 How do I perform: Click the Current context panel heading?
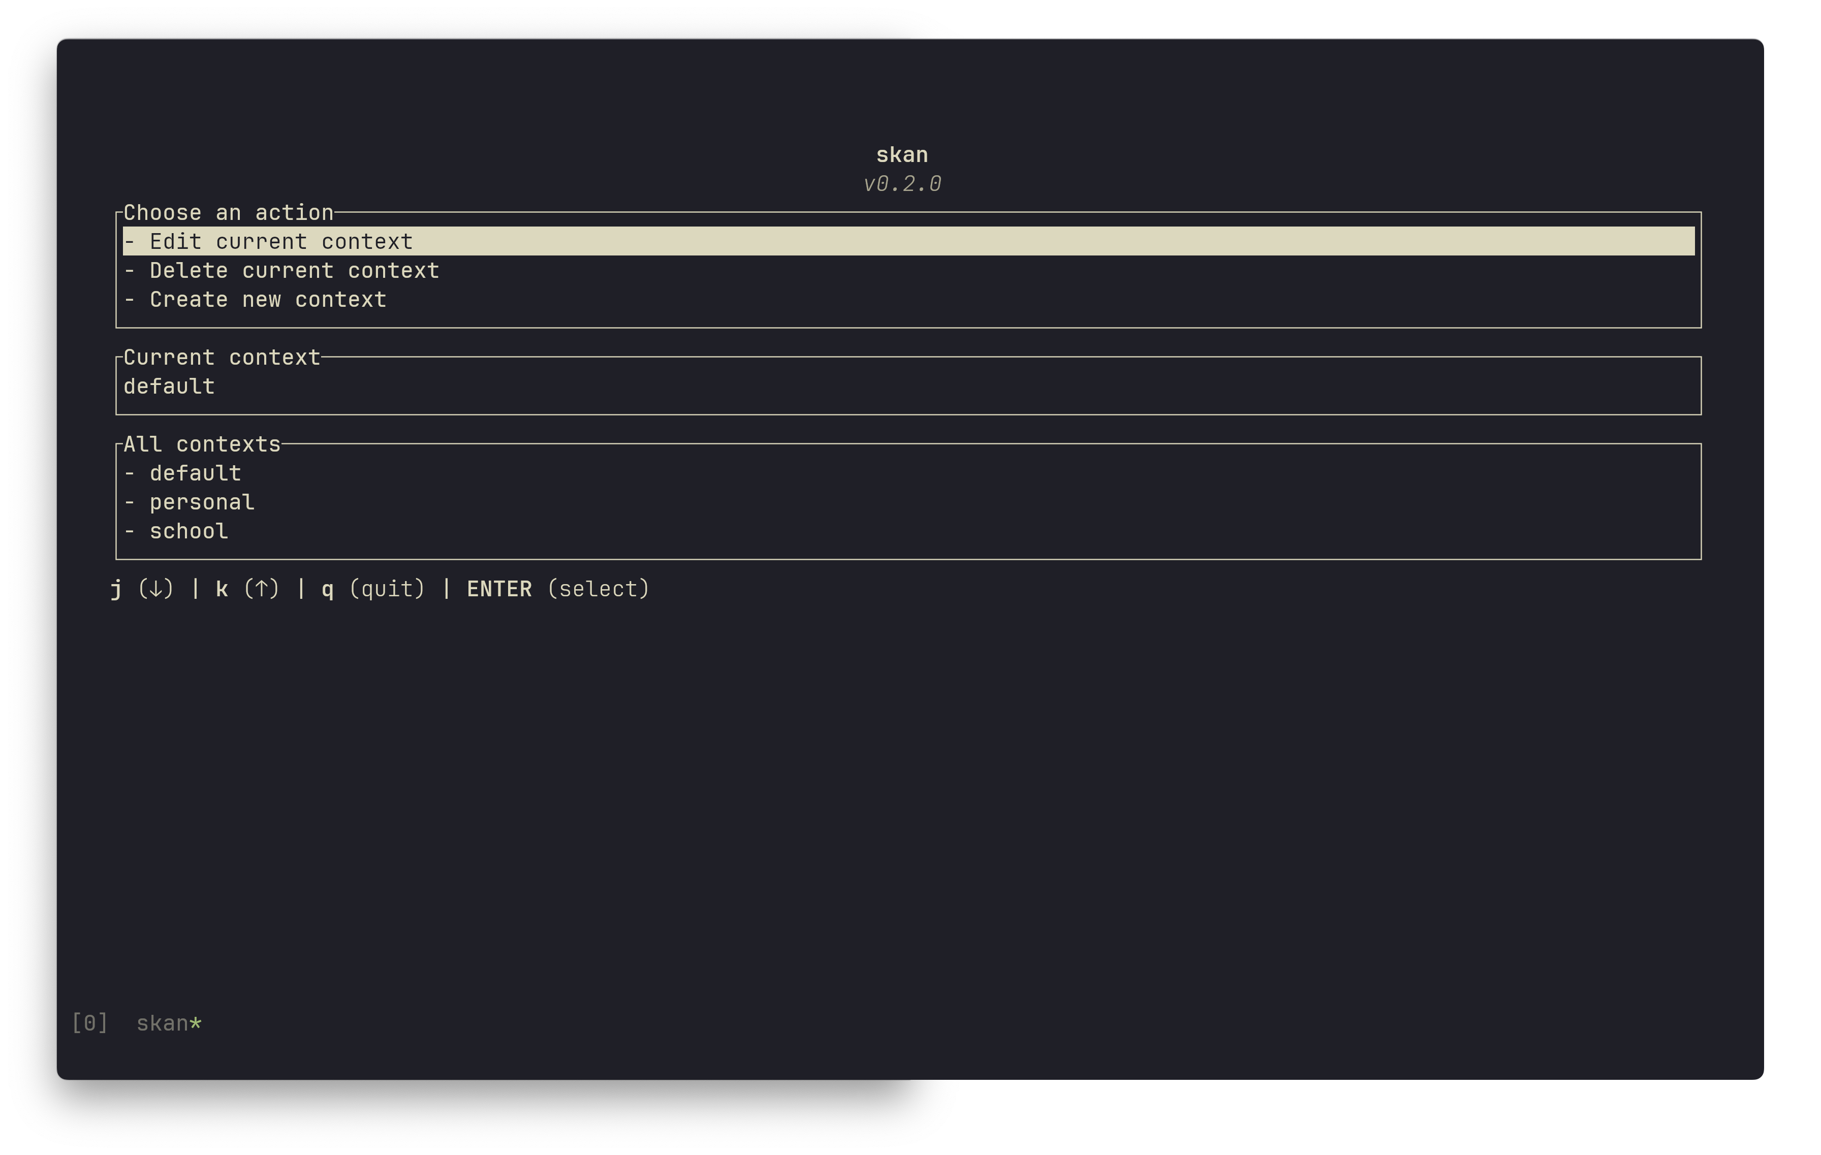tap(222, 358)
